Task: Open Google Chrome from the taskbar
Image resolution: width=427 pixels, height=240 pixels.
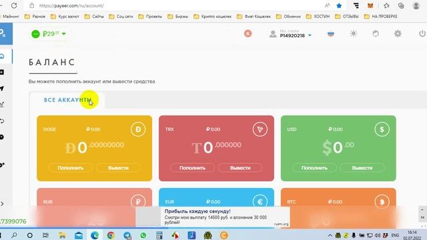Action: (111, 235)
